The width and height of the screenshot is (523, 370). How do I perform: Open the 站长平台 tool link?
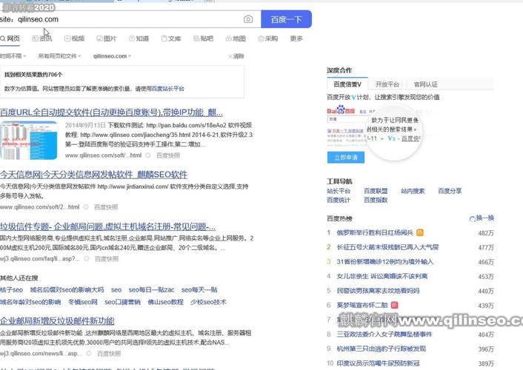[x=339, y=191]
